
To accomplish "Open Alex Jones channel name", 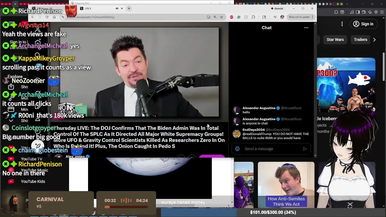I will coord(75,156).
